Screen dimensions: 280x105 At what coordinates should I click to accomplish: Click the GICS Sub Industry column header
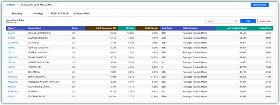point(190,28)
